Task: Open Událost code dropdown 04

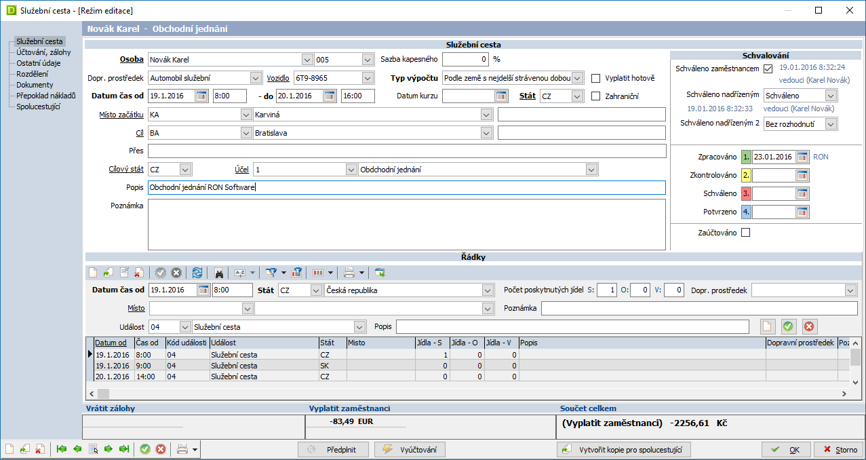Action: click(186, 327)
